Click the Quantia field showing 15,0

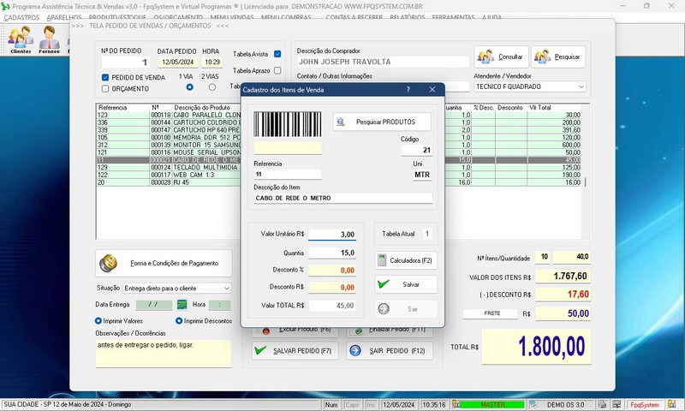point(332,253)
